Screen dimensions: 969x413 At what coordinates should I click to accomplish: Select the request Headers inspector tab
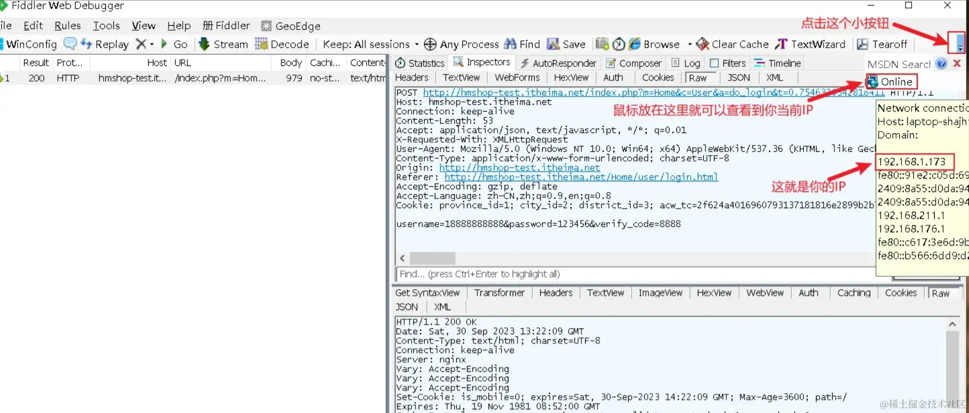pos(412,77)
